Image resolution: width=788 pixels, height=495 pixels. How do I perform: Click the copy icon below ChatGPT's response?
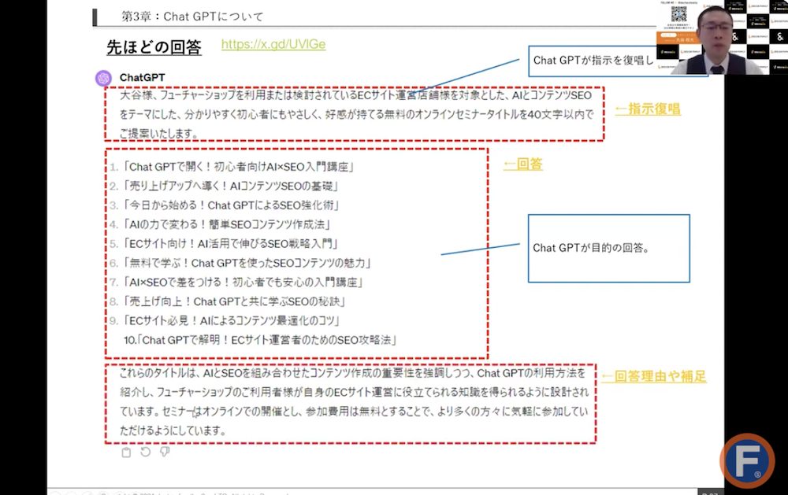(x=126, y=452)
